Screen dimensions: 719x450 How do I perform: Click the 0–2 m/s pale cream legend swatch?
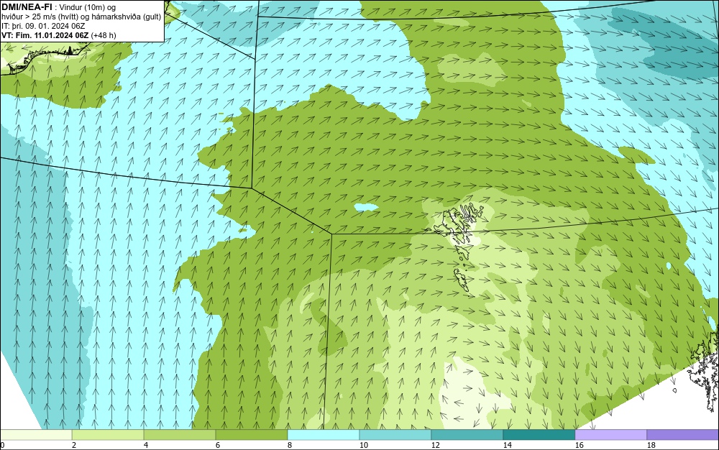tap(36, 435)
